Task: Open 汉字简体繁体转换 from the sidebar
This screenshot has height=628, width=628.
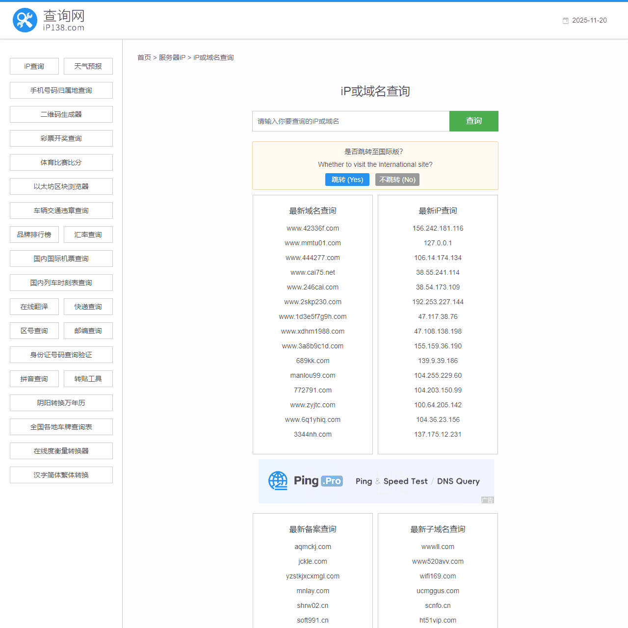Action: pos(61,475)
